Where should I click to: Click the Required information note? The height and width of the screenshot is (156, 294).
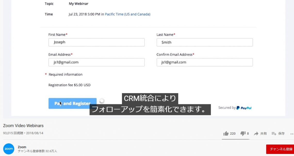(66, 74)
